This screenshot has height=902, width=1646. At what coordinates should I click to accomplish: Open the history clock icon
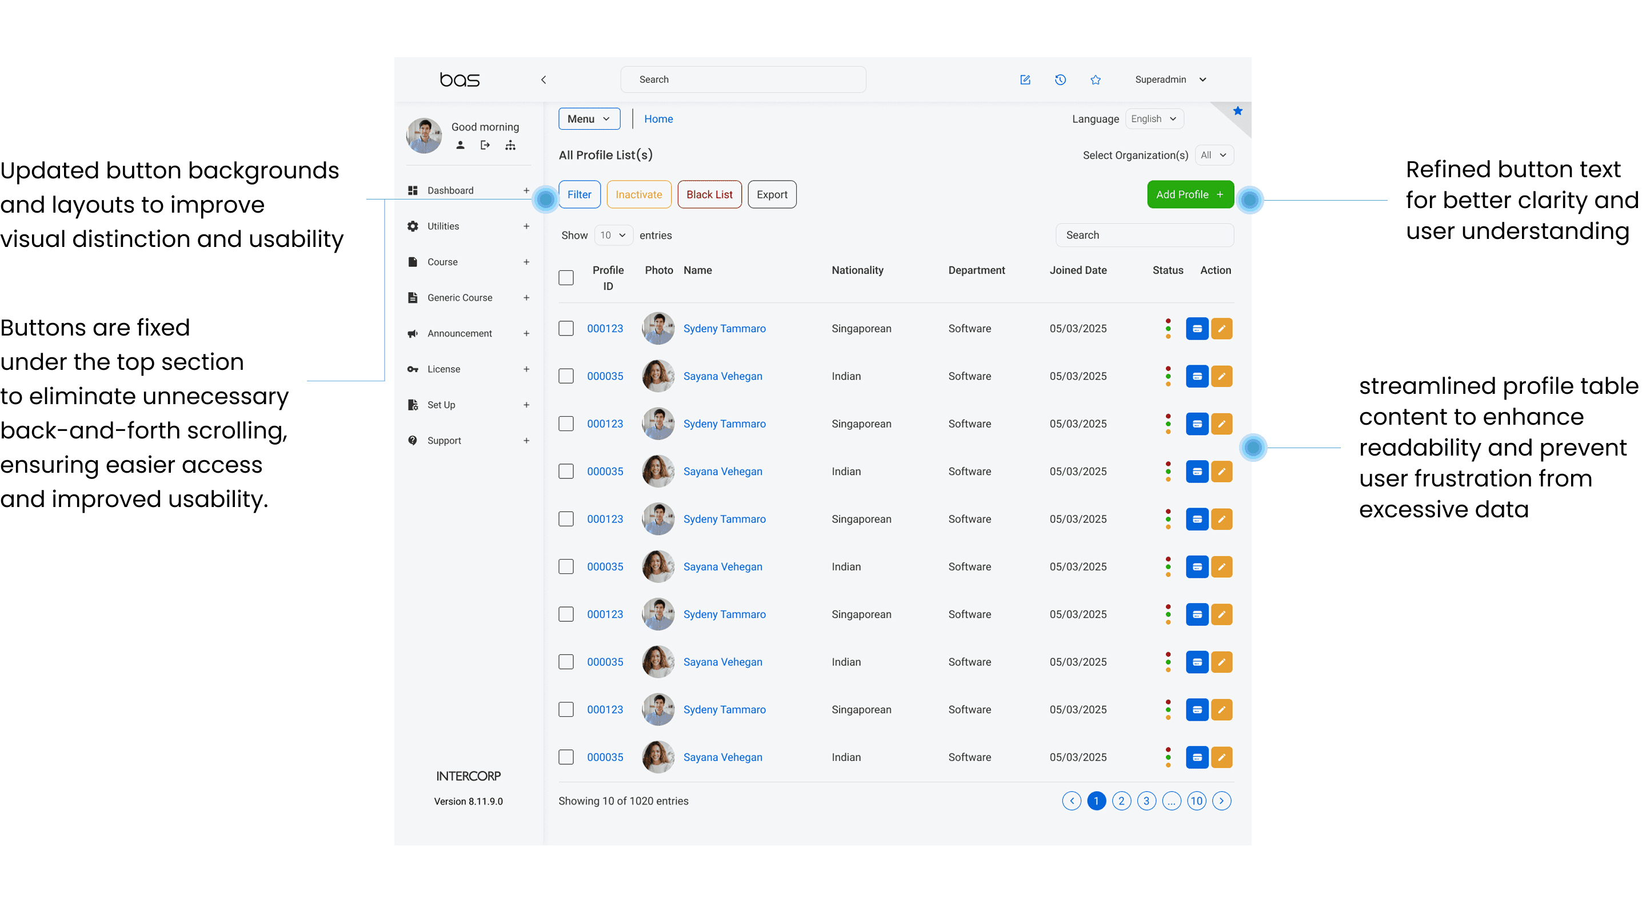point(1060,80)
